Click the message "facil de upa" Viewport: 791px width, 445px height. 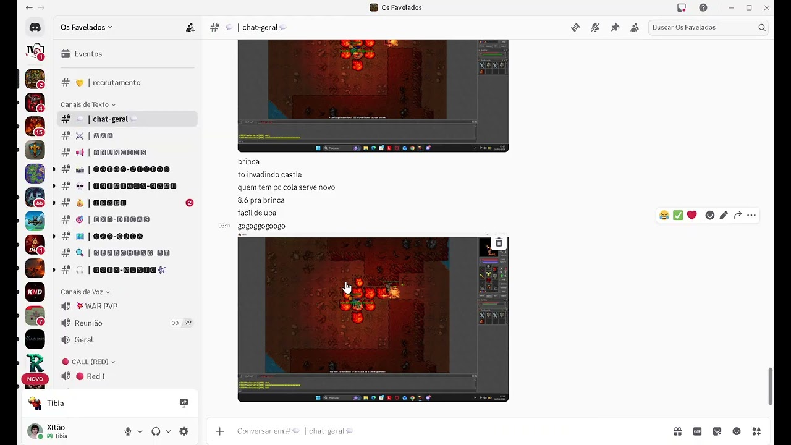tap(257, 213)
